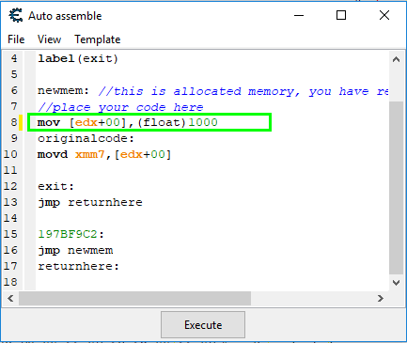The height and width of the screenshot is (343, 407).
Task: Click the 'newmem:' label text
Action: click(x=64, y=90)
